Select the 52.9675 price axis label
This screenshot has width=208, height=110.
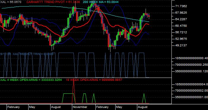click(181, 39)
